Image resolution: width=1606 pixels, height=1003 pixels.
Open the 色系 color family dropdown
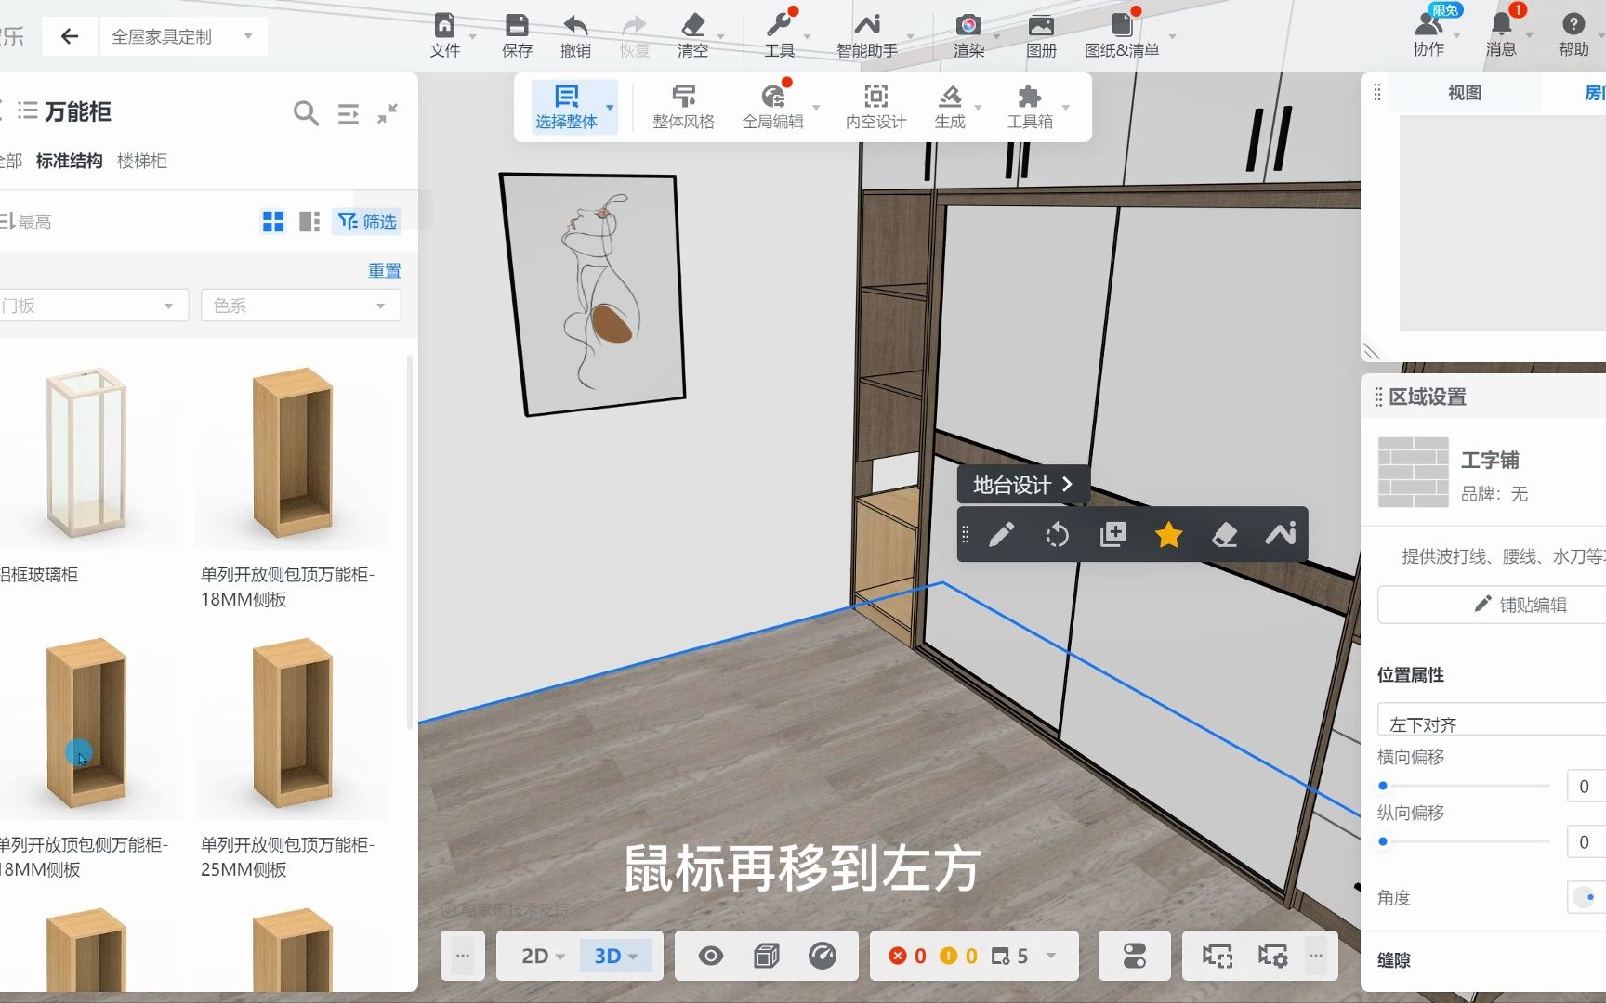pyautogui.click(x=300, y=306)
